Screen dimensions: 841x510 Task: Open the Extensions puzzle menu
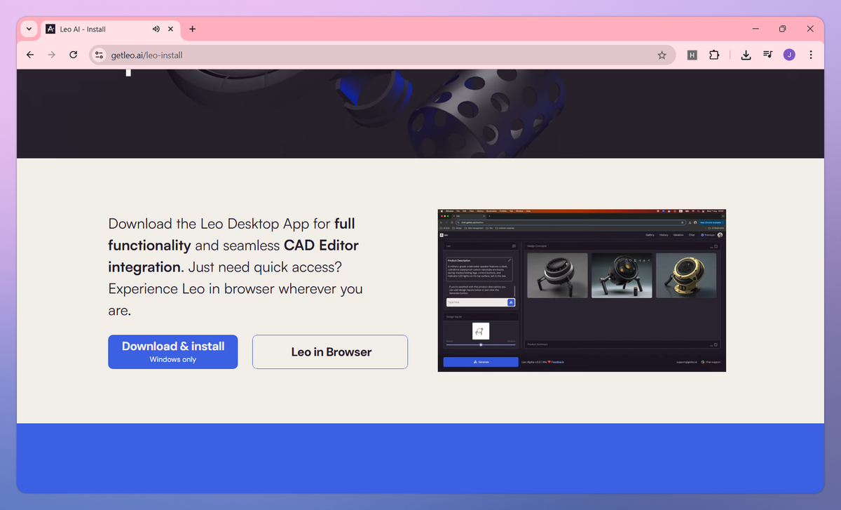coord(714,55)
